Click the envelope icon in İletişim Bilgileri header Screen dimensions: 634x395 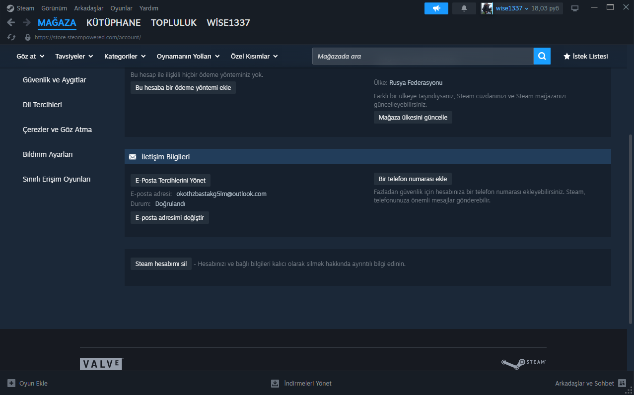point(133,157)
